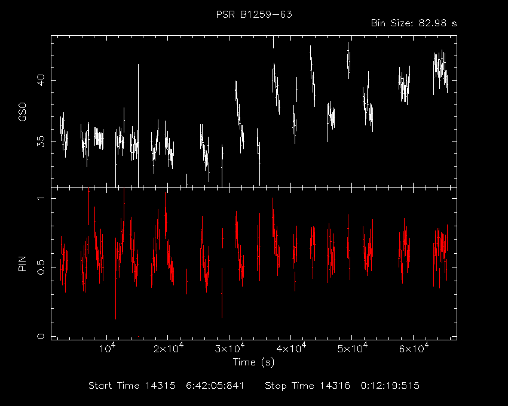Click the Start Time 14315 text
The image size is (508, 406).
132,386
